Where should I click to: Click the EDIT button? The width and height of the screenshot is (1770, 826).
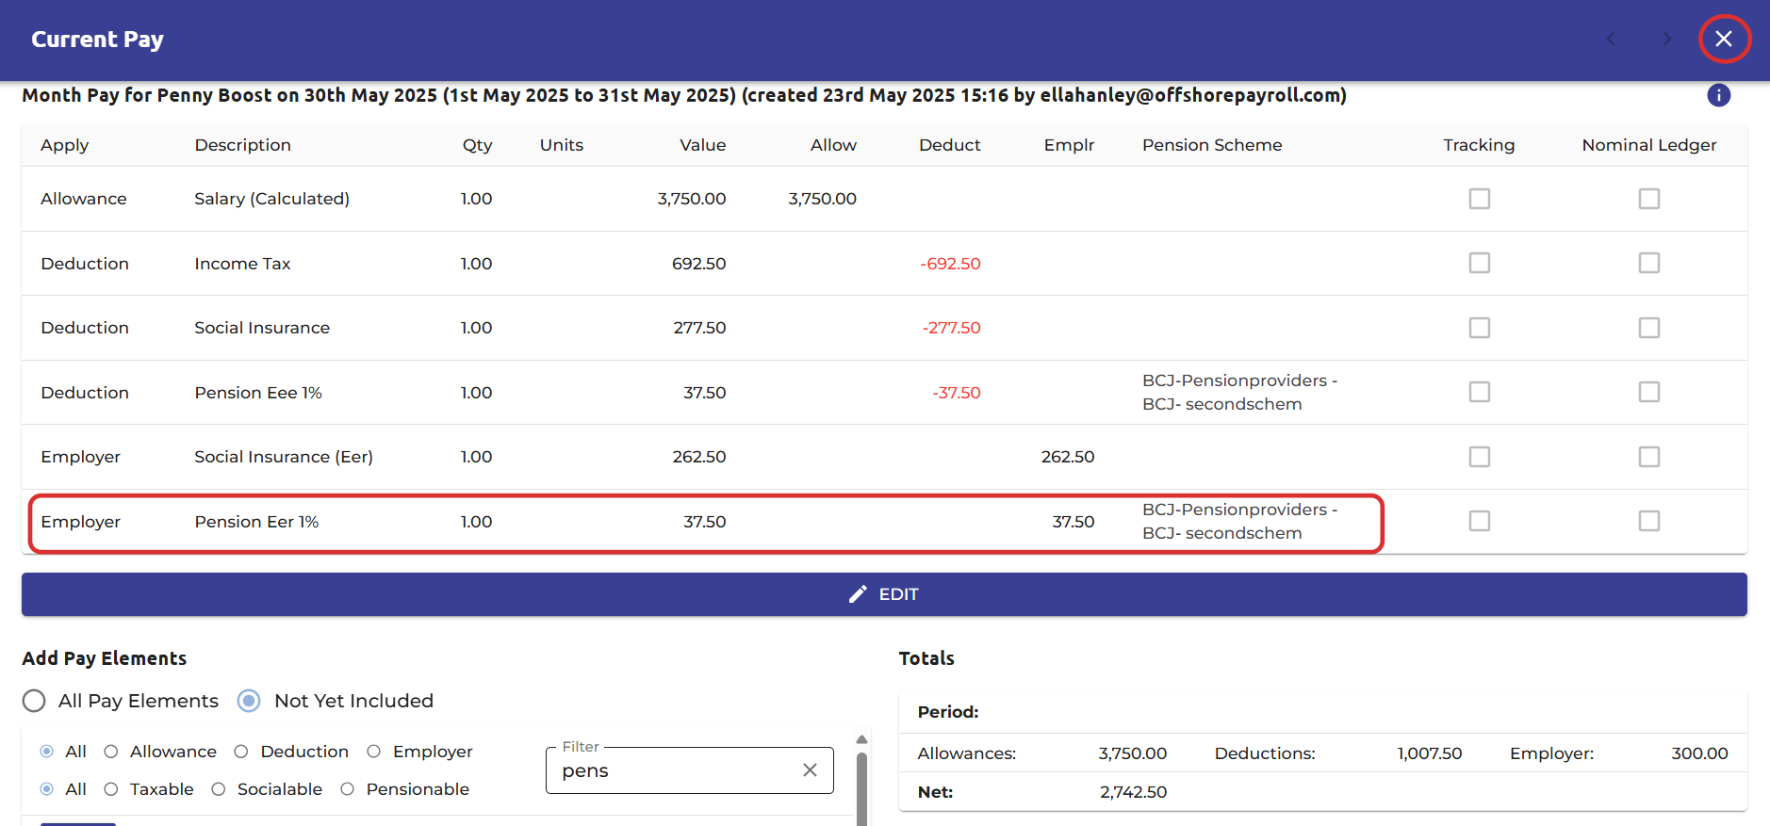884,594
